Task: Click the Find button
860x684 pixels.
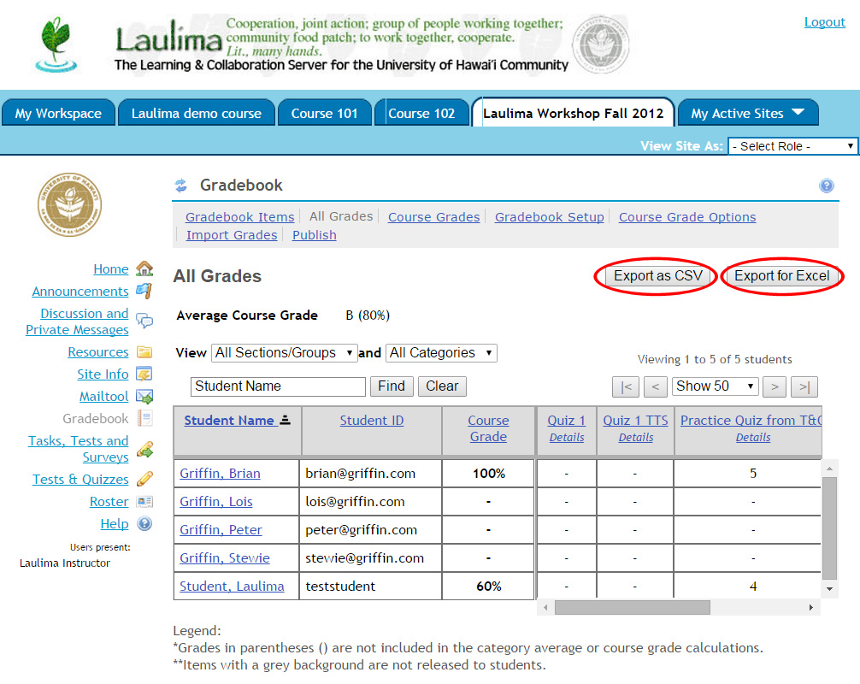Action: (x=391, y=386)
